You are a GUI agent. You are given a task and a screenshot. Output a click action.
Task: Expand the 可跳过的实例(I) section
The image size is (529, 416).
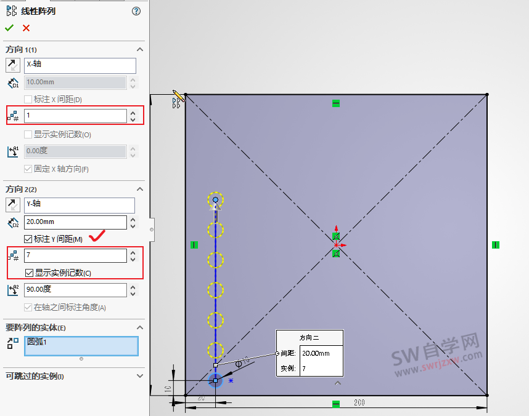[139, 375]
